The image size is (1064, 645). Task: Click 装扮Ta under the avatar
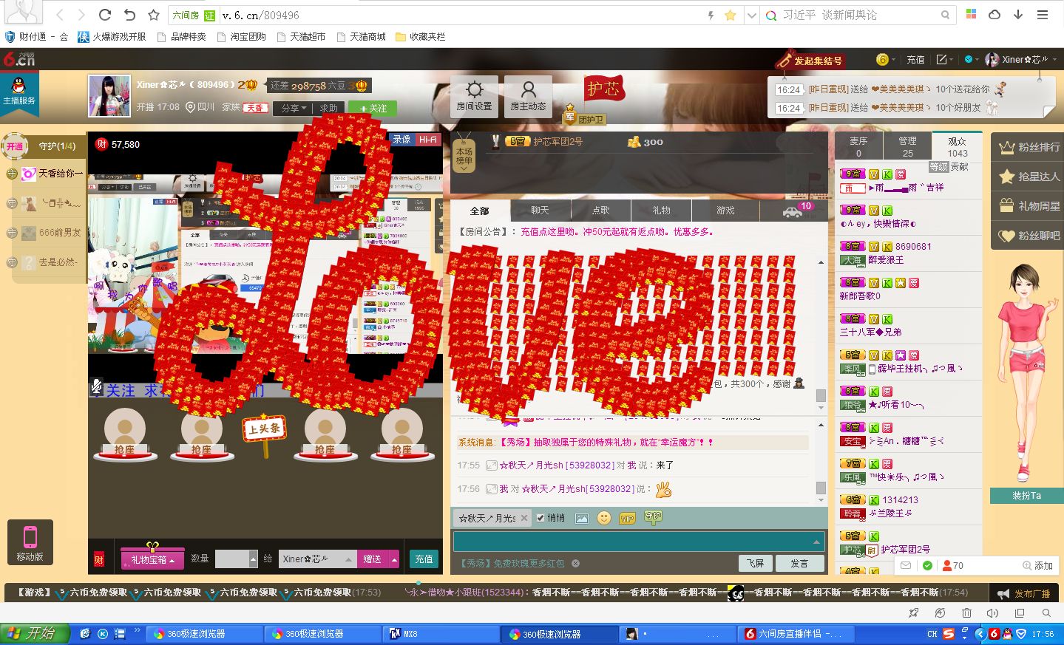[1026, 496]
